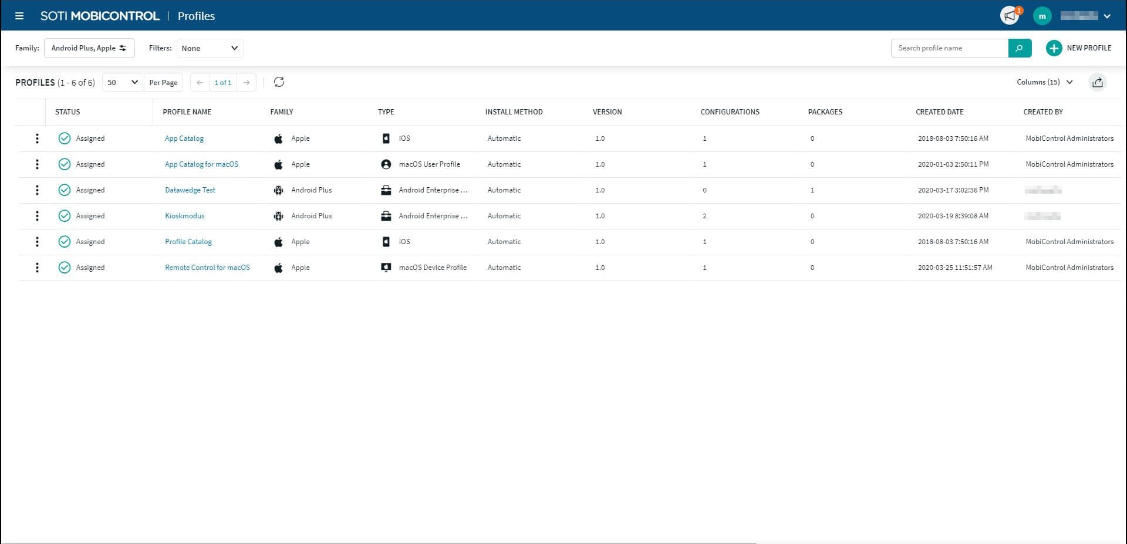Export the profiles list using the share icon

(1098, 82)
